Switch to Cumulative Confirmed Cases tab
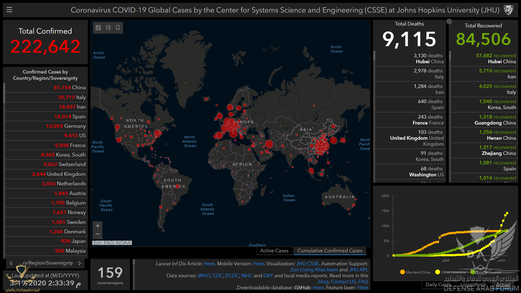 coord(330,251)
